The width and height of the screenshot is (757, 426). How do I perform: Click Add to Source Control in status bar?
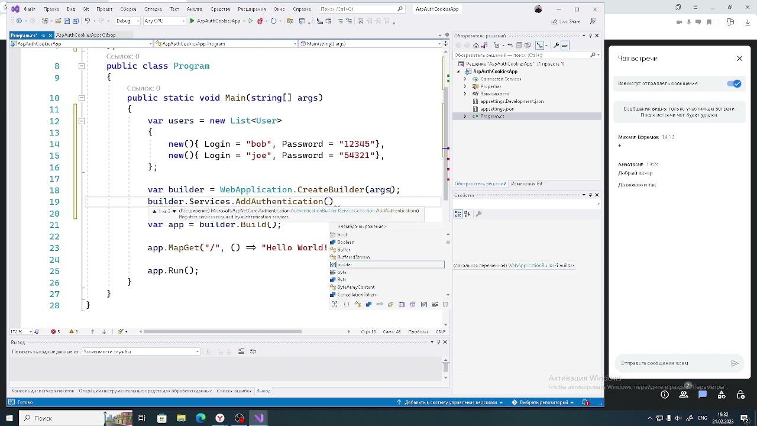[x=450, y=402]
